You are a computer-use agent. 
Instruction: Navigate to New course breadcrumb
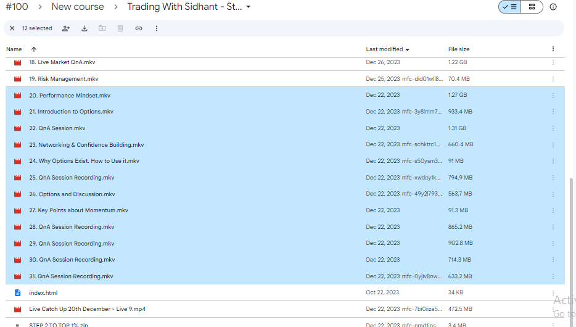[x=78, y=7]
